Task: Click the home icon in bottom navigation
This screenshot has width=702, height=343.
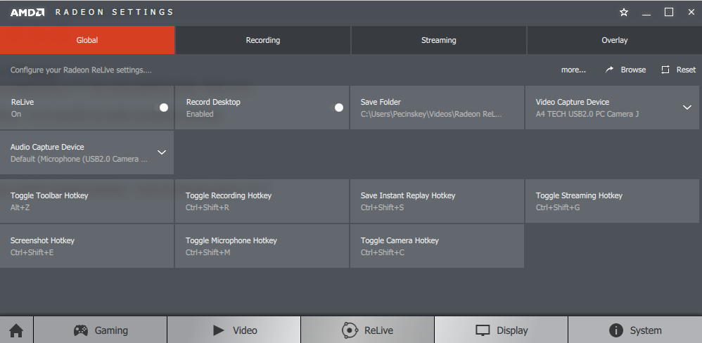Action: [x=16, y=330]
